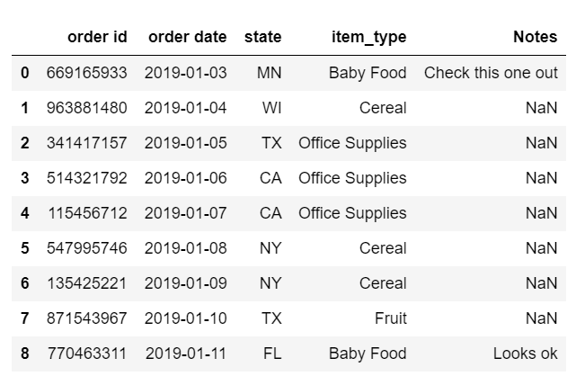Click the row index 8 label

[x=24, y=354]
